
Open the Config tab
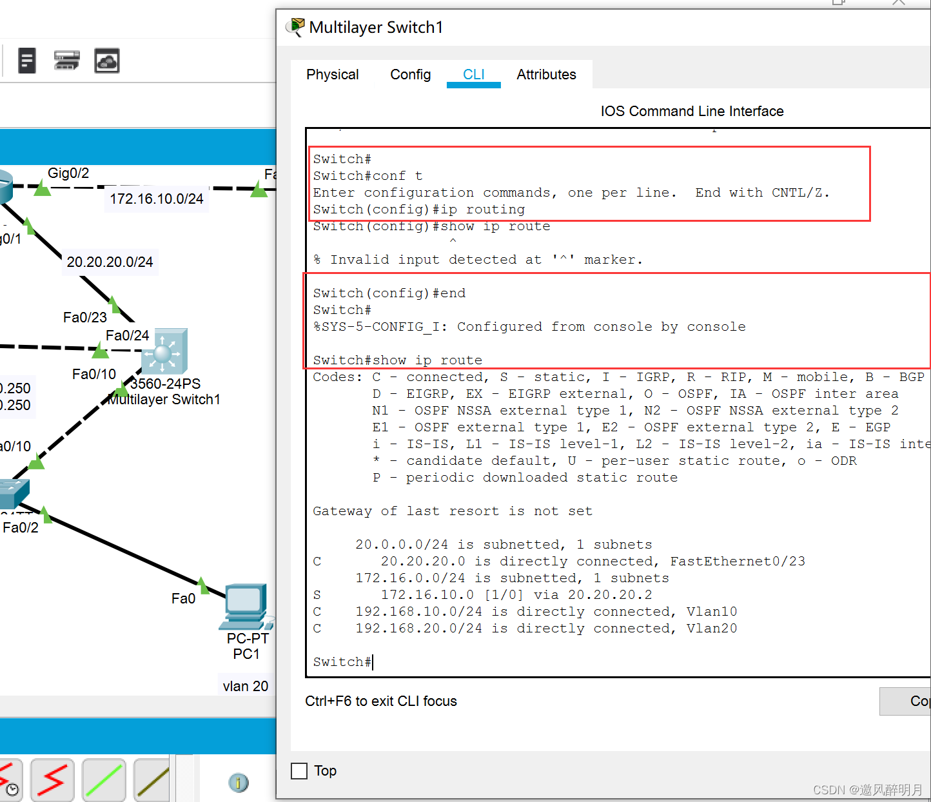410,75
